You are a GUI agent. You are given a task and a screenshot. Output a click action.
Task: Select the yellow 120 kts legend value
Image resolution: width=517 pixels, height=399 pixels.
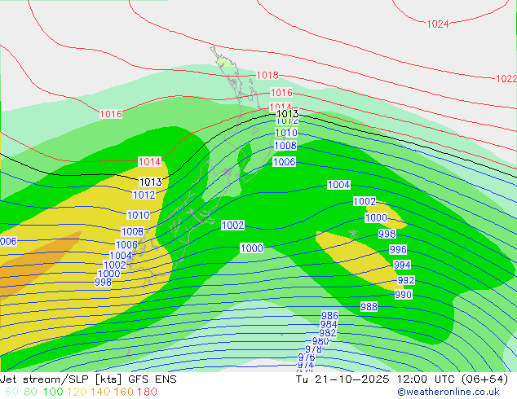click(x=77, y=392)
